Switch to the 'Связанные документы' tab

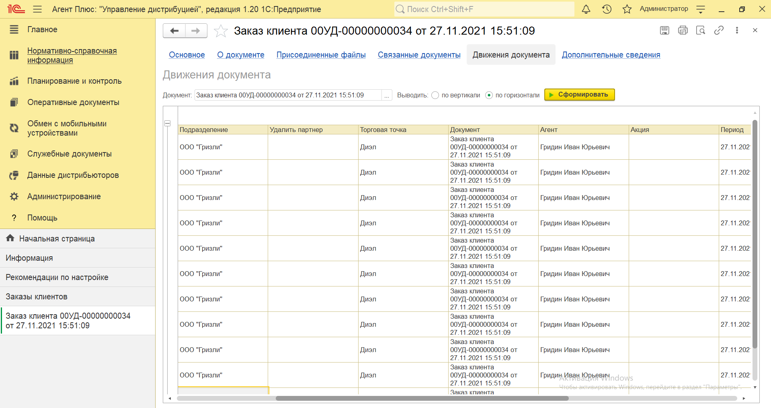[x=419, y=55]
